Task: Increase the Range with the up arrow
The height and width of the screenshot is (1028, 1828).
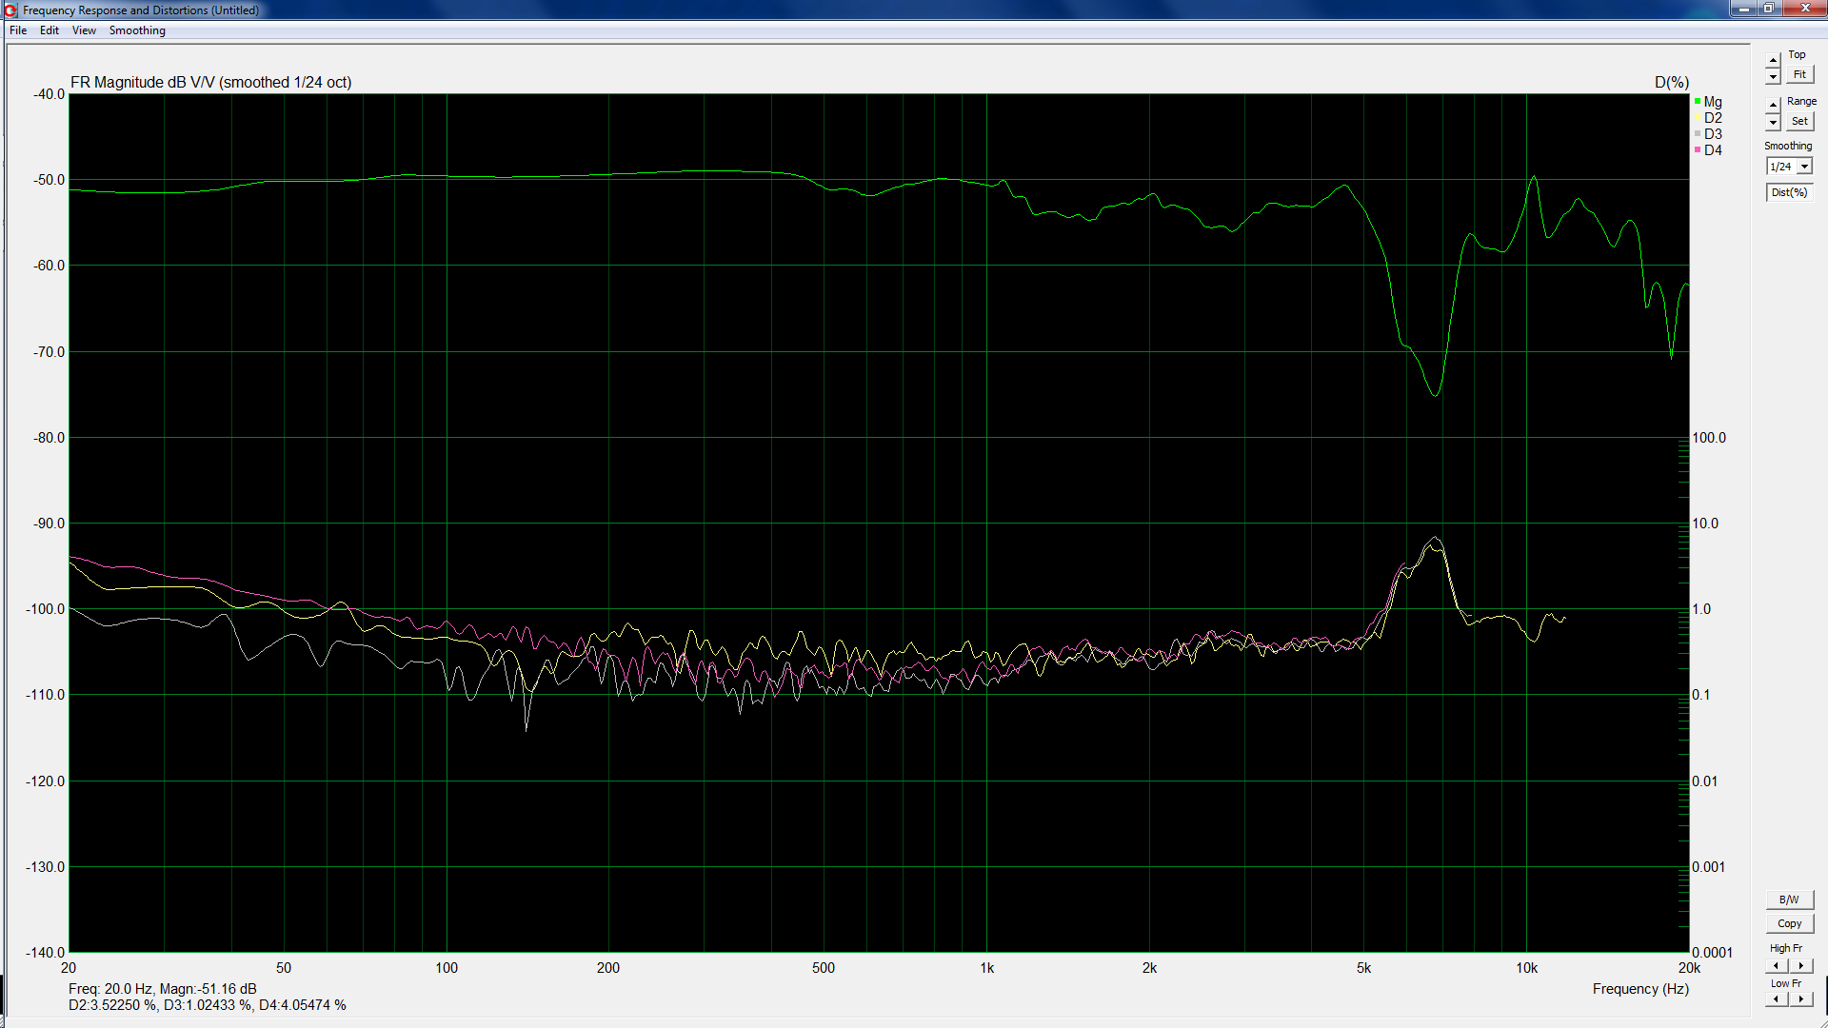Action: point(1773,105)
